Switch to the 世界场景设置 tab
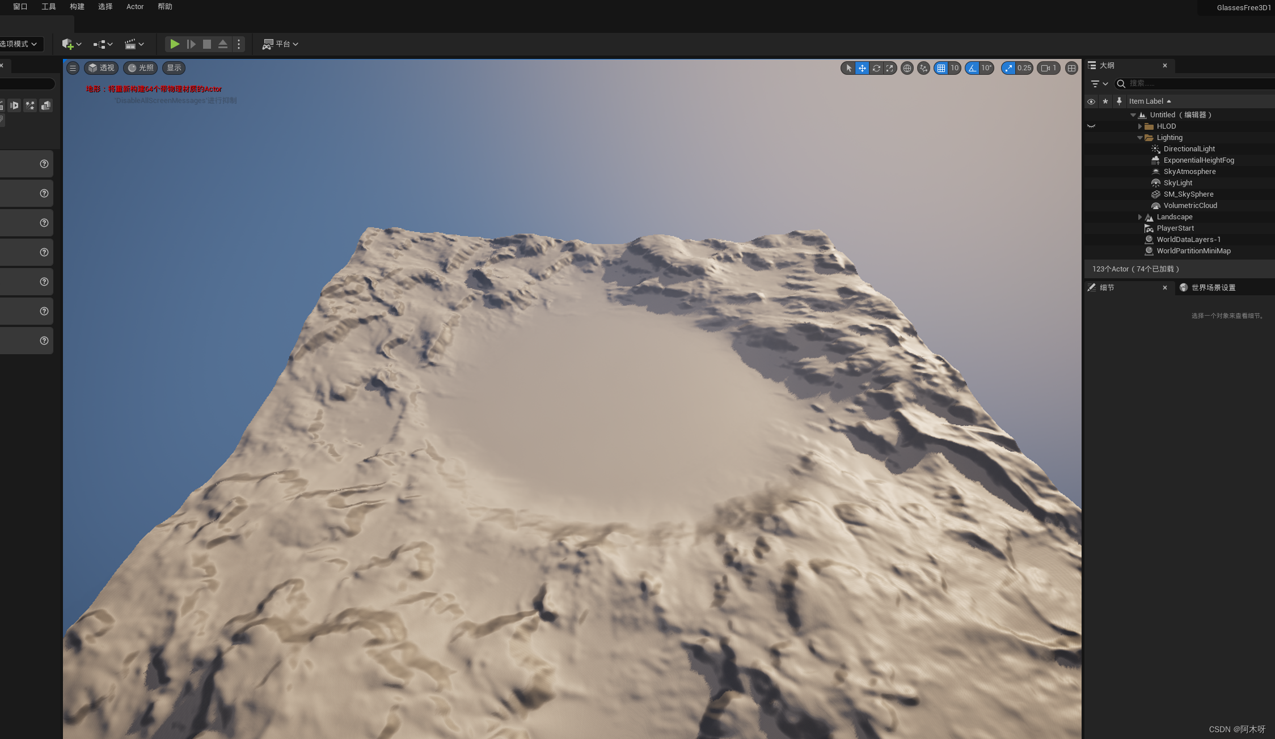This screenshot has width=1275, height=739. (1213, 287)
